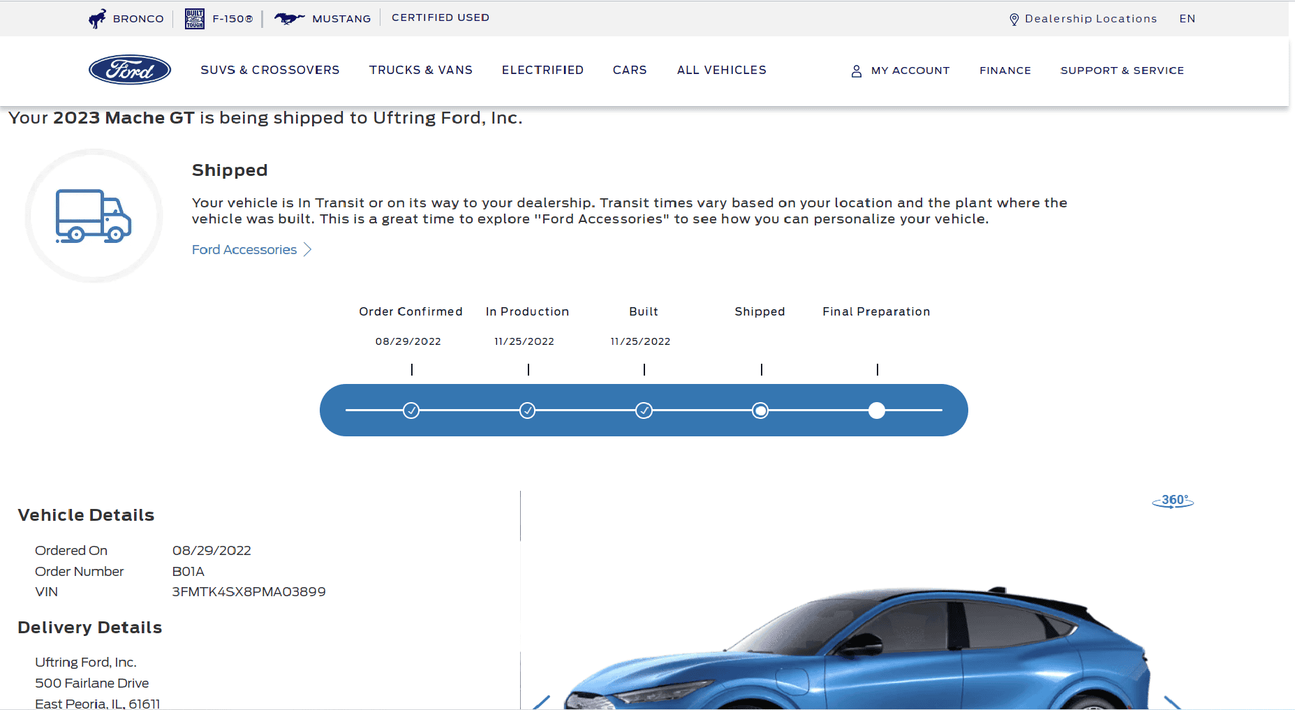Click the In Production stage label

point(528,311)
